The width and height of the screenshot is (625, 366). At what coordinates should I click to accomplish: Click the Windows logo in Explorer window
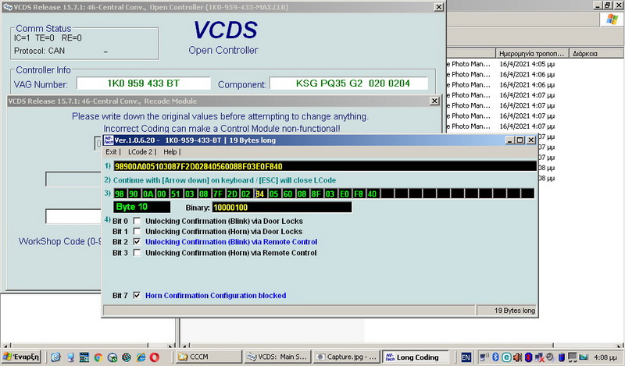[x=612, y=19]
